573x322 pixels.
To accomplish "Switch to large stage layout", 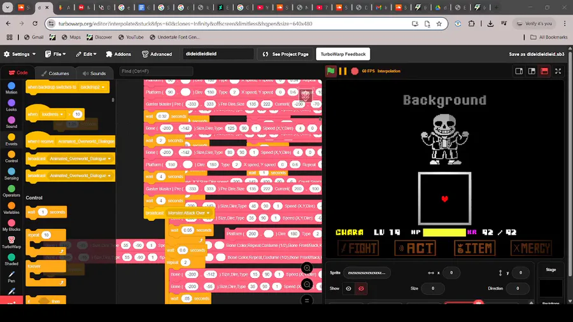I will [532, 71].
